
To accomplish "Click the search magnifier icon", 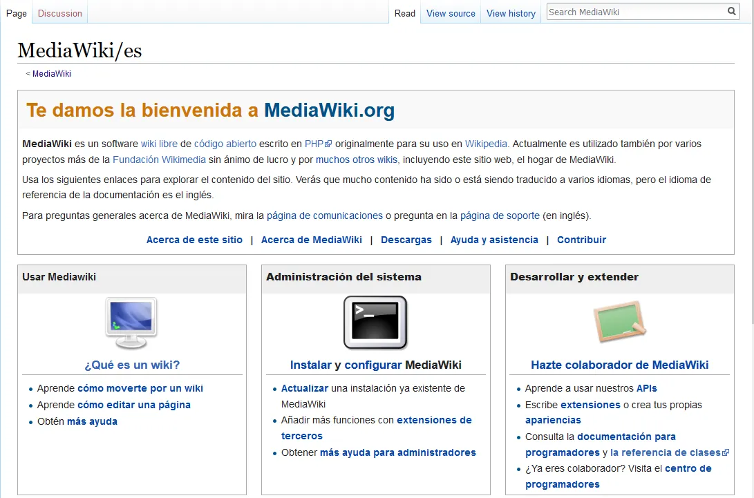I will [731, 12].
